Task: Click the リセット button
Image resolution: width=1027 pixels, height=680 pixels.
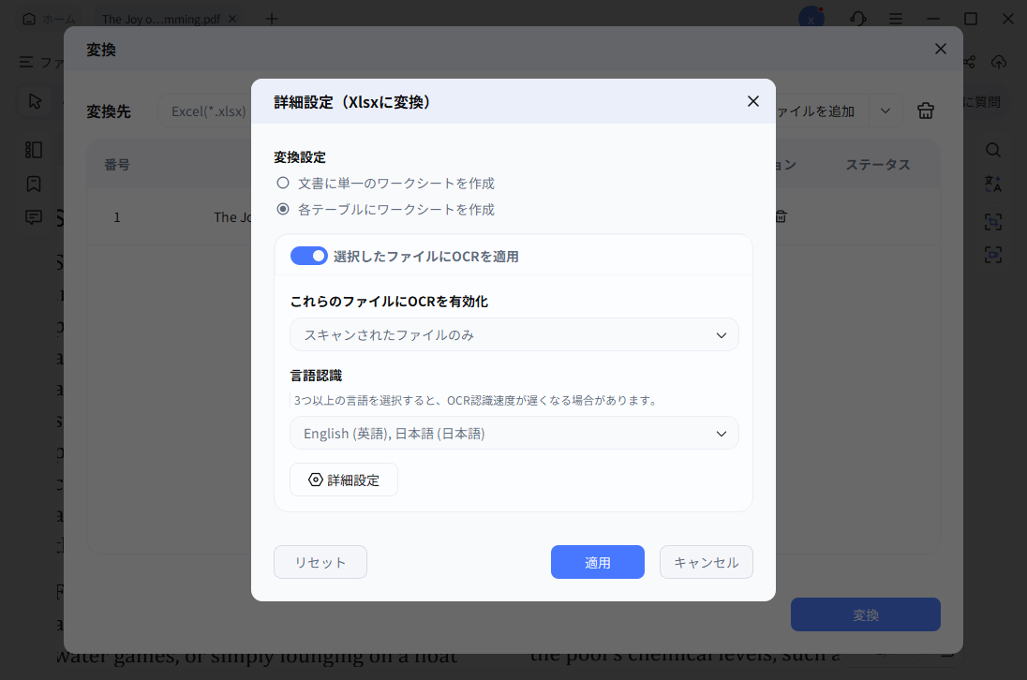Action: pyautogui.click(x=320, y=562)
